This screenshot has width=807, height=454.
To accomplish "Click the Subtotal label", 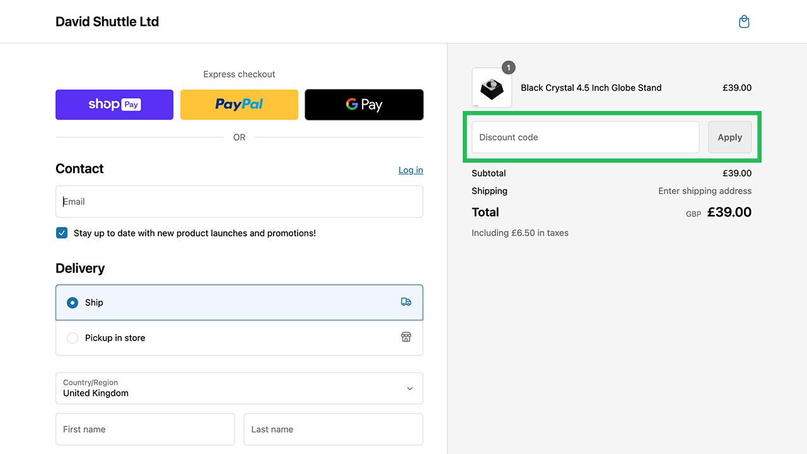I will [489, 173].
